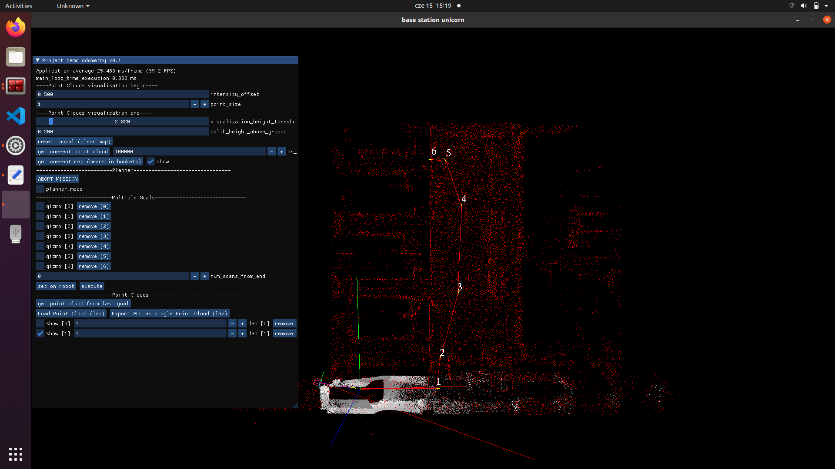
Task: Show applications grid button
Action: tap(16, 454)
